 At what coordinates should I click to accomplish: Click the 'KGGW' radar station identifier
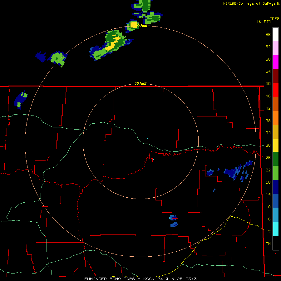pyautogui.click(x=150, y=279)
